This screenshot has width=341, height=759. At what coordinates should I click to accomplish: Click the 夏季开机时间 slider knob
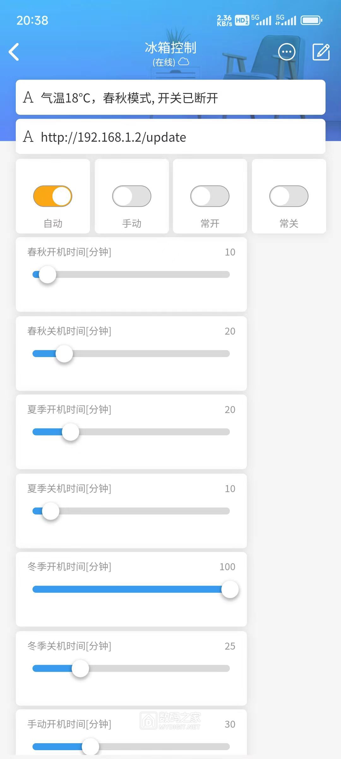point(70,432)
